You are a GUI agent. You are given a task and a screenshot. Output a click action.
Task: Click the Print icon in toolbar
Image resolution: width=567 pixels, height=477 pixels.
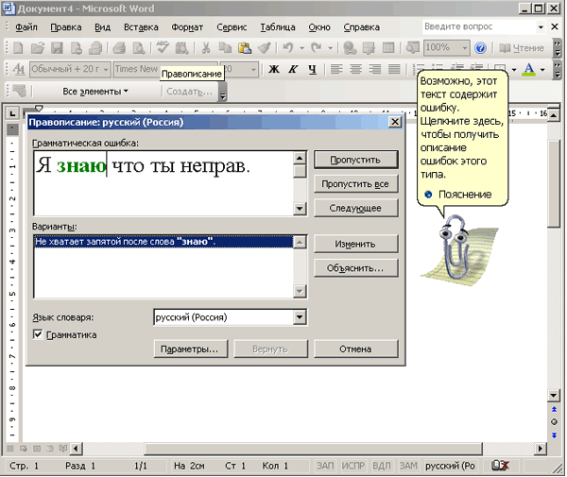pos(119,47)
